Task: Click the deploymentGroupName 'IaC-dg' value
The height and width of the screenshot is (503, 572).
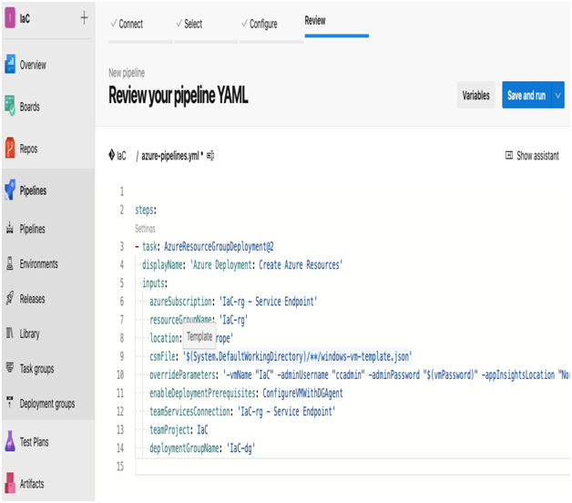Action: click(240, 448)
